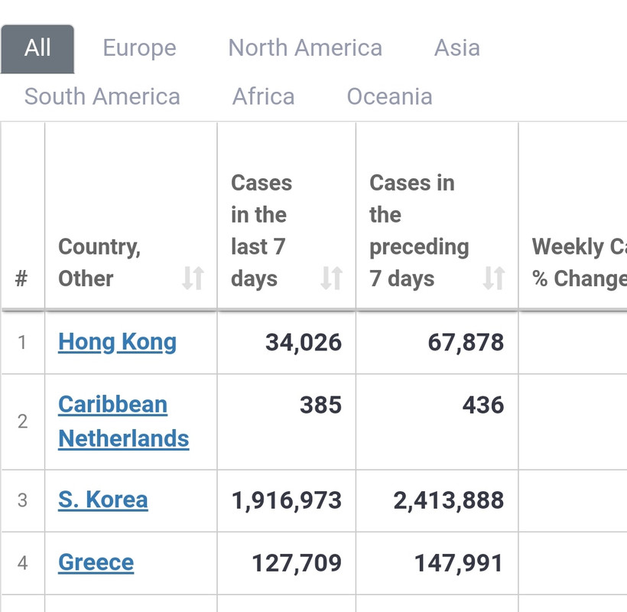Viewport: 627px width, 612px height.
Task: Click the Weekly Case % Change header
Action: 578,262
